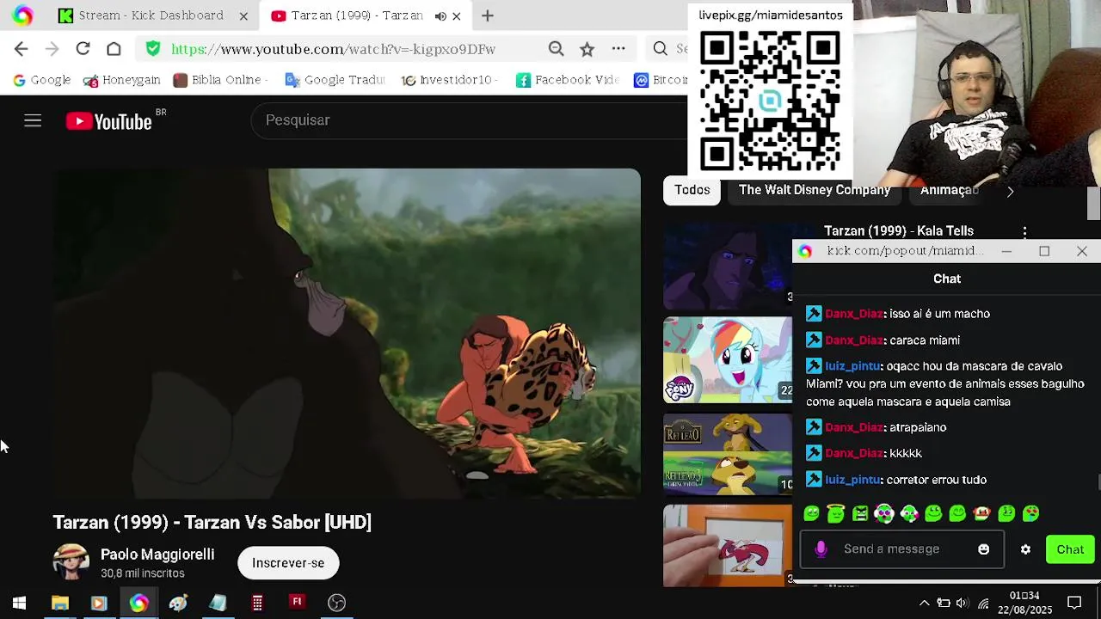Pick the angry square Kick emote

point(860,514)
